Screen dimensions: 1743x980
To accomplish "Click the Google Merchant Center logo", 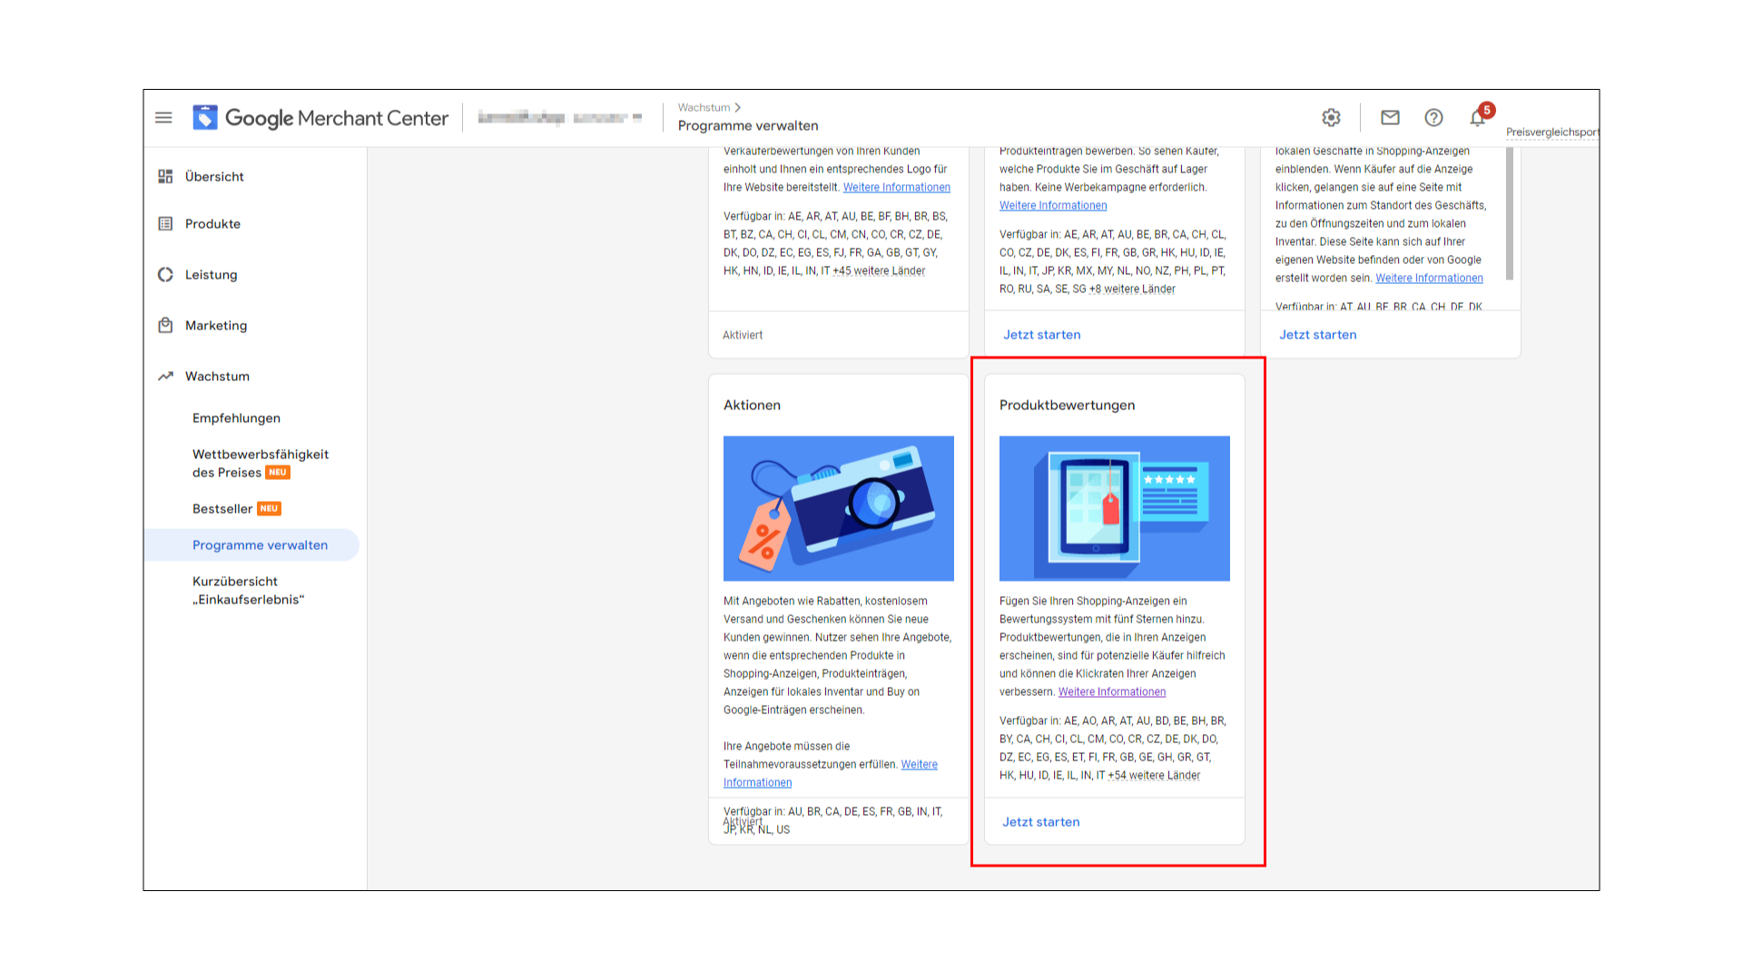I will coord(320,118).
